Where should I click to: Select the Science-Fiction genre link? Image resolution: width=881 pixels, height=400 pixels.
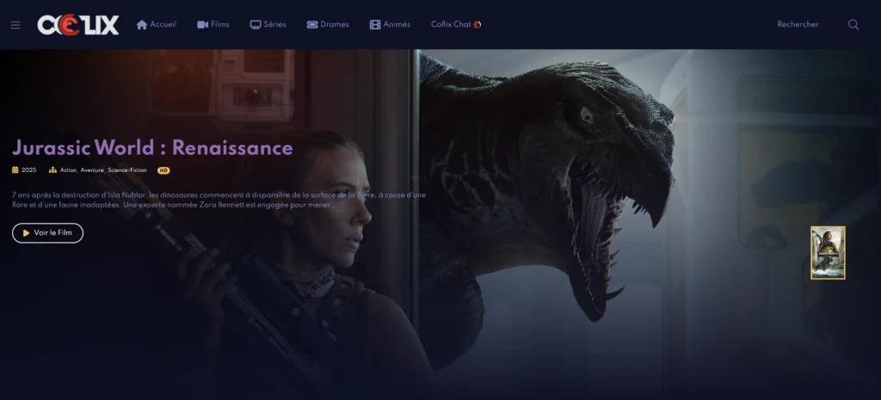tap(127, 170)
